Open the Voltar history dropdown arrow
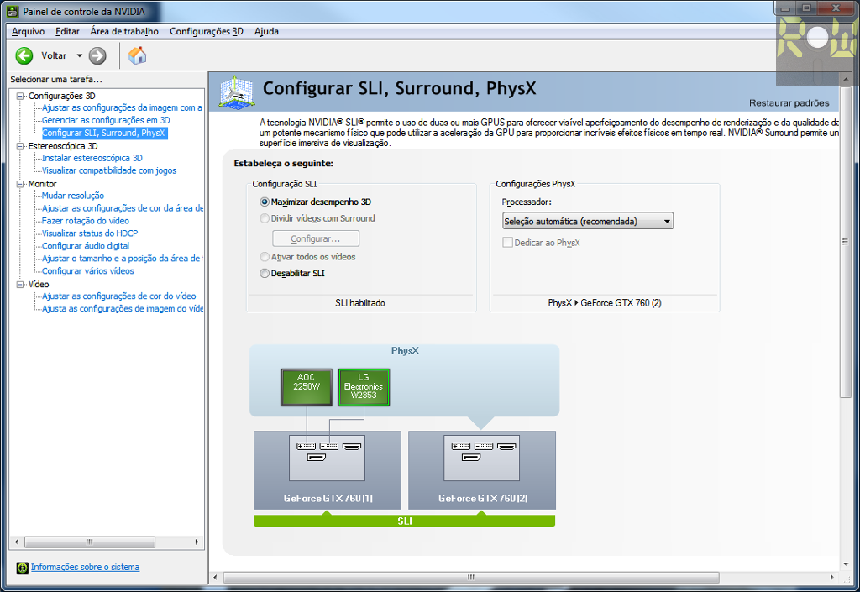860x592 pixels. [80, 55]
